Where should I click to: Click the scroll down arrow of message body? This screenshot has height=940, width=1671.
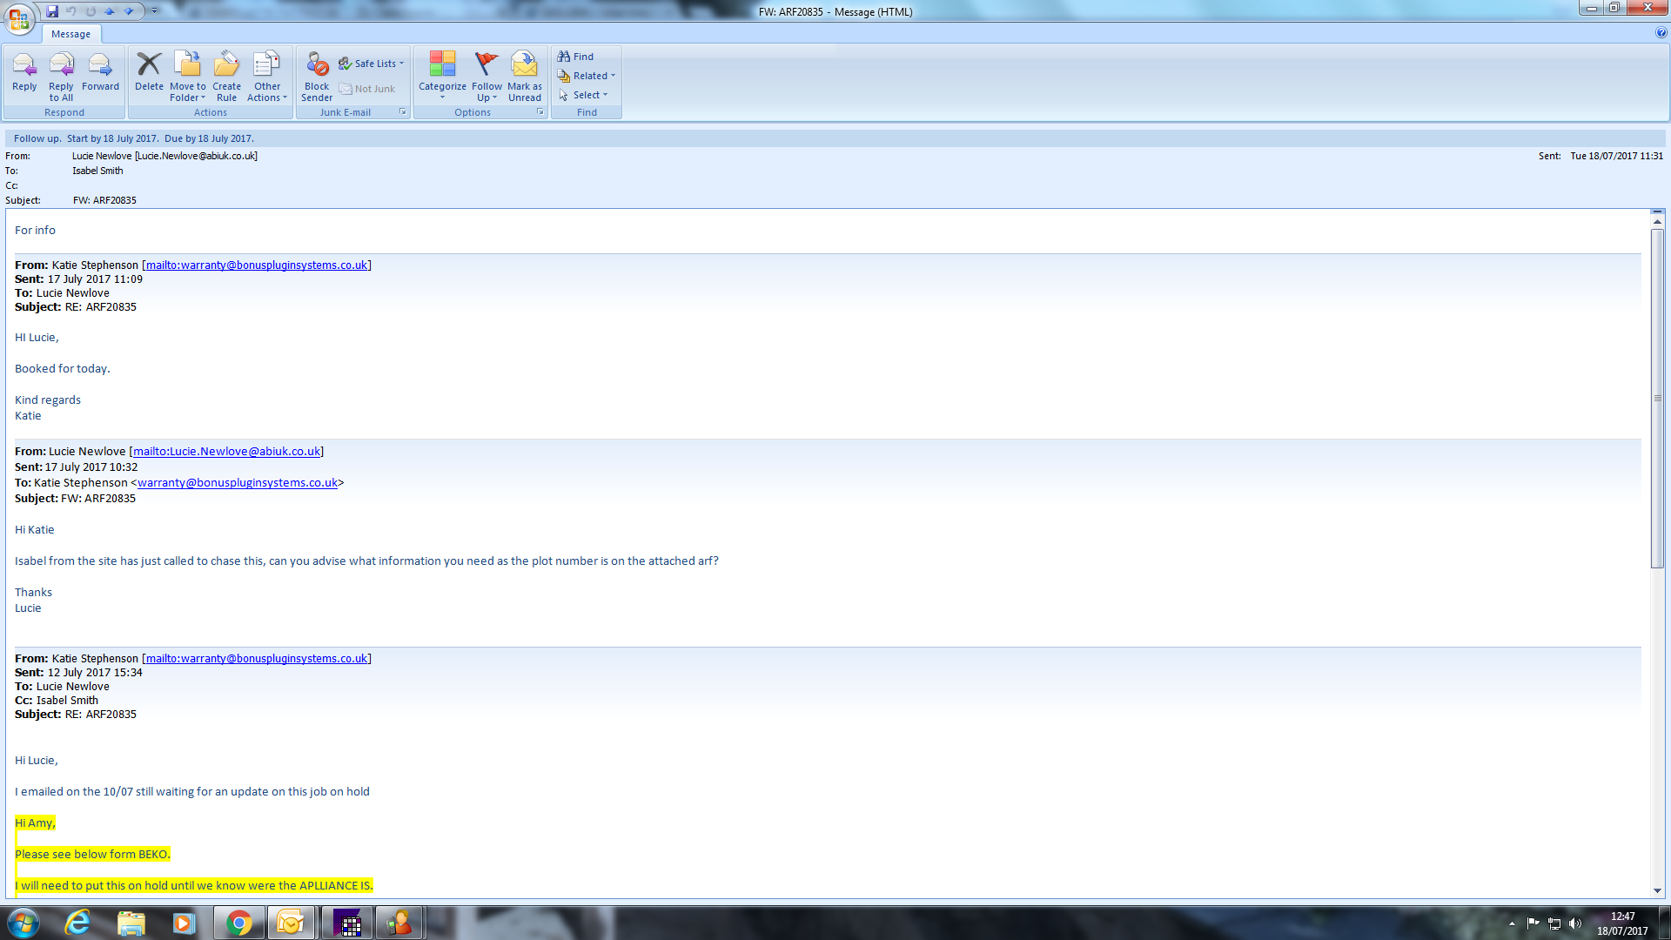1657,890
